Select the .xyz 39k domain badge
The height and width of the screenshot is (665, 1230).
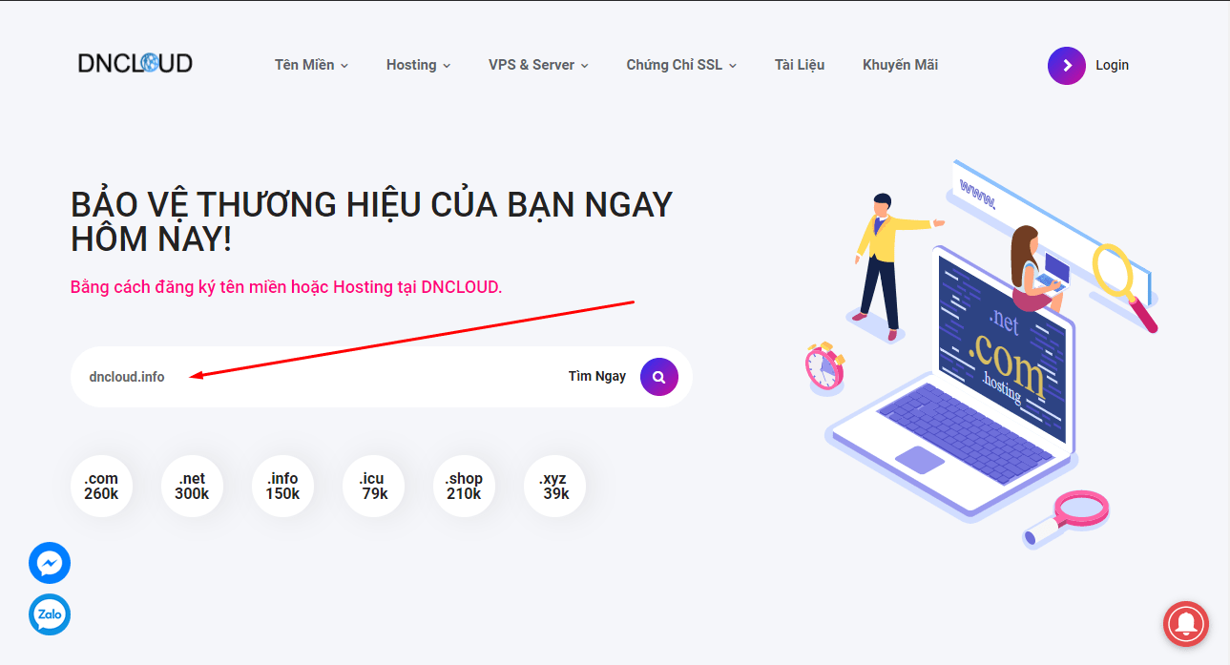(x=554, y=487)
